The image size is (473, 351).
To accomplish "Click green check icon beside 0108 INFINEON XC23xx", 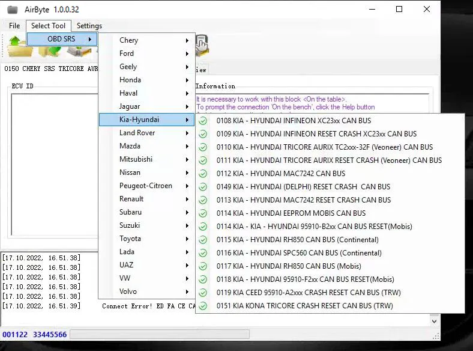I will tap(203, 121).
